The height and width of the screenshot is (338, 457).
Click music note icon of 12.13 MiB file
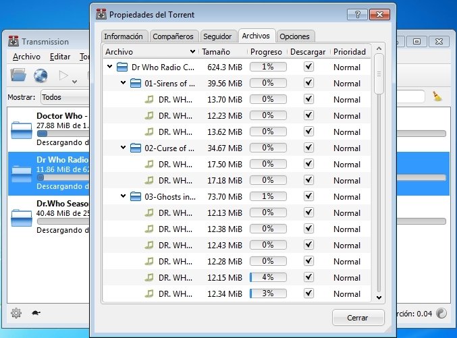[x=149, y=213]
